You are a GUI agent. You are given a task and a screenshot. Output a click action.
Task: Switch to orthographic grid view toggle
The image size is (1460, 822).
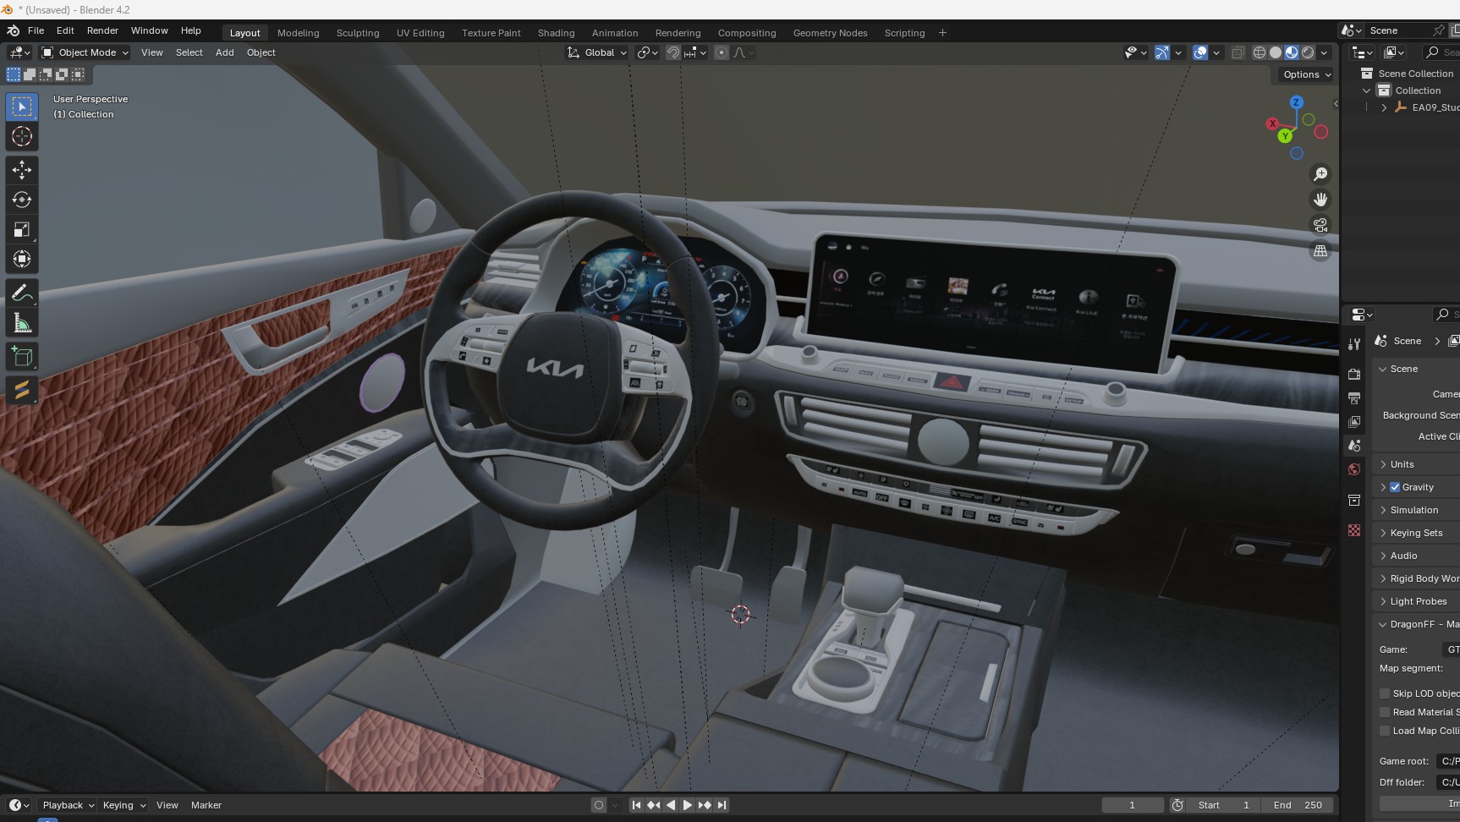(x=1320, y=251)
